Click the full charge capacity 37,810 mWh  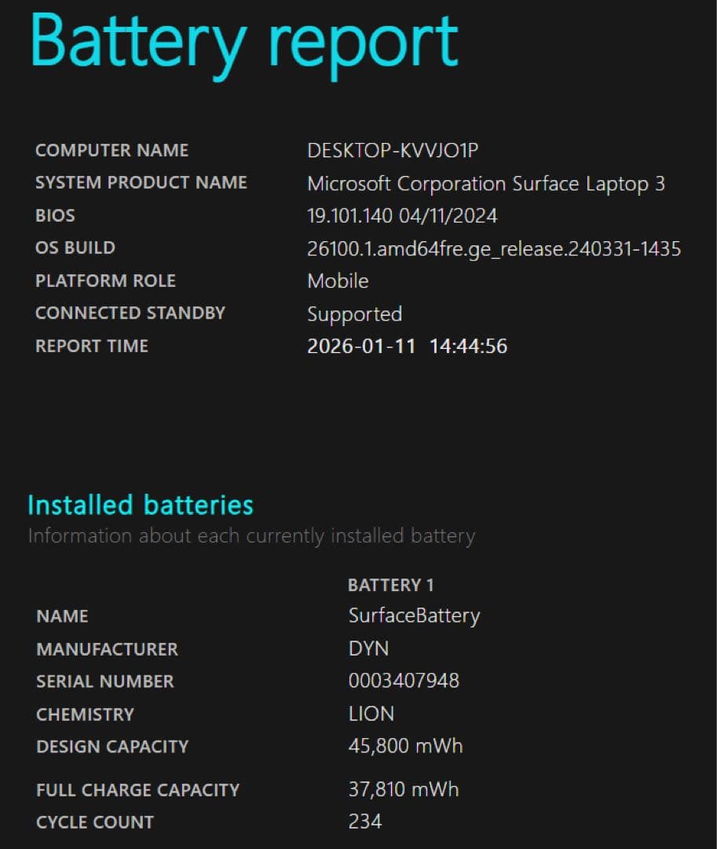(x=403, y=789)
